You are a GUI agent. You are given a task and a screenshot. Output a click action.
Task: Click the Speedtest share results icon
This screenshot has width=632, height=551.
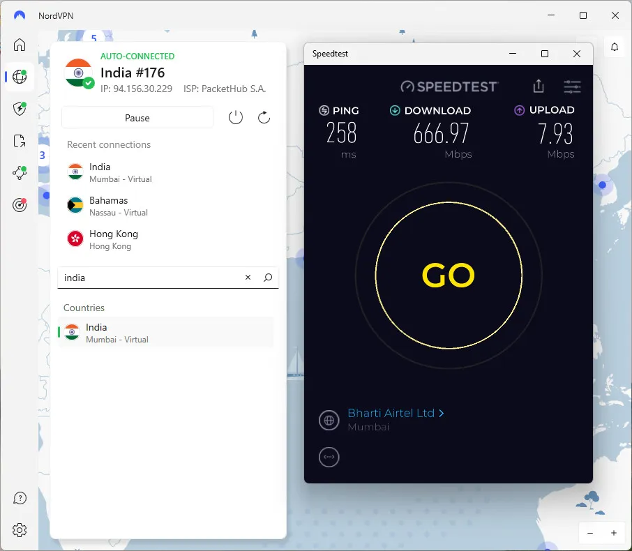[x=538, y=85]
